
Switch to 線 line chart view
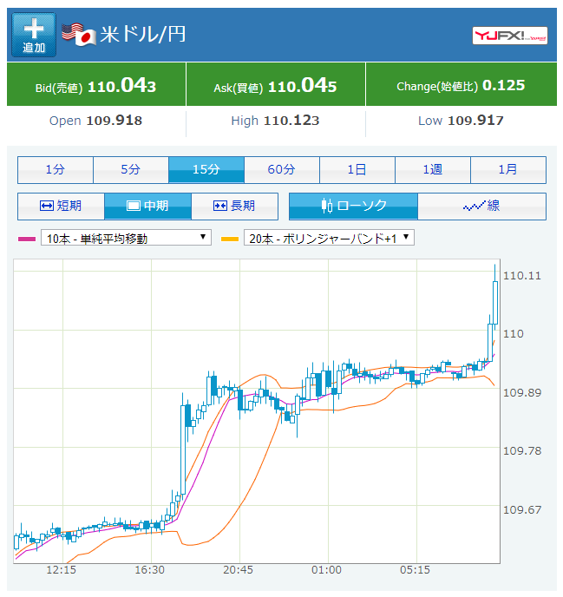[x=481, y=207]
